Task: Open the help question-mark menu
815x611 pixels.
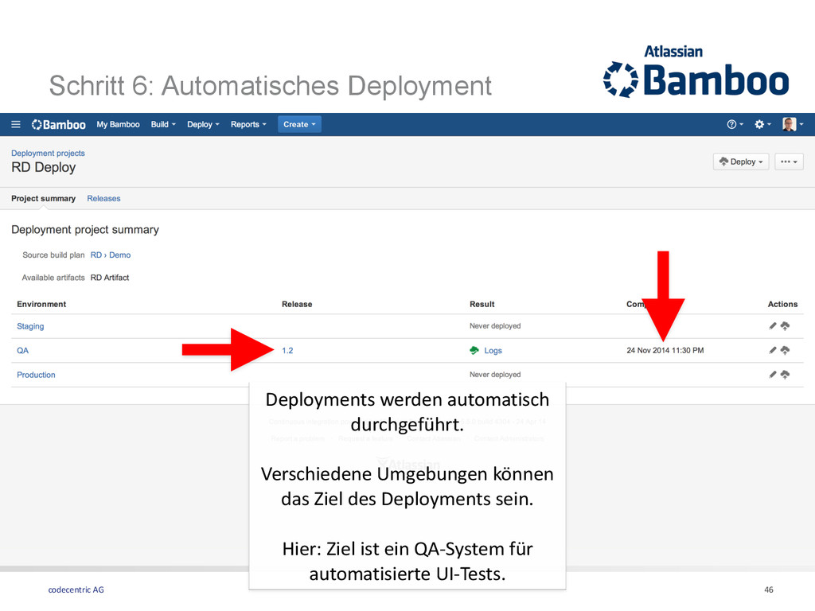Action: pyautogui.click(x=735, y=124)
